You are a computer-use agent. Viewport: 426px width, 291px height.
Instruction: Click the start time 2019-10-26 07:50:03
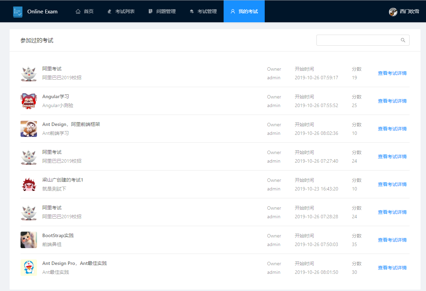coord(316,244)
